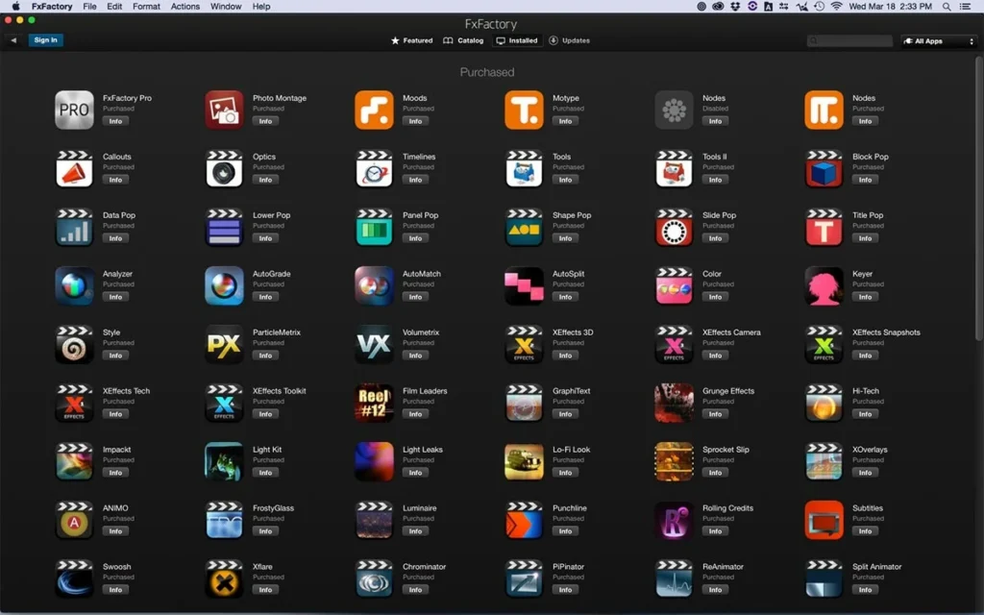Open the ParticleMetrix PX icon
Screen dimensions: 984x615
click(x=224, y=345)
